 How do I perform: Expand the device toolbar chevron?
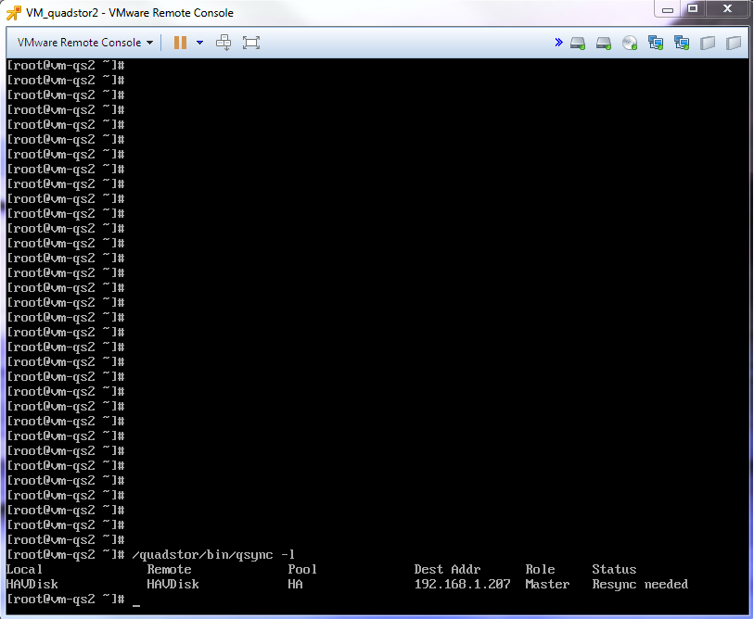pos(558,43)
